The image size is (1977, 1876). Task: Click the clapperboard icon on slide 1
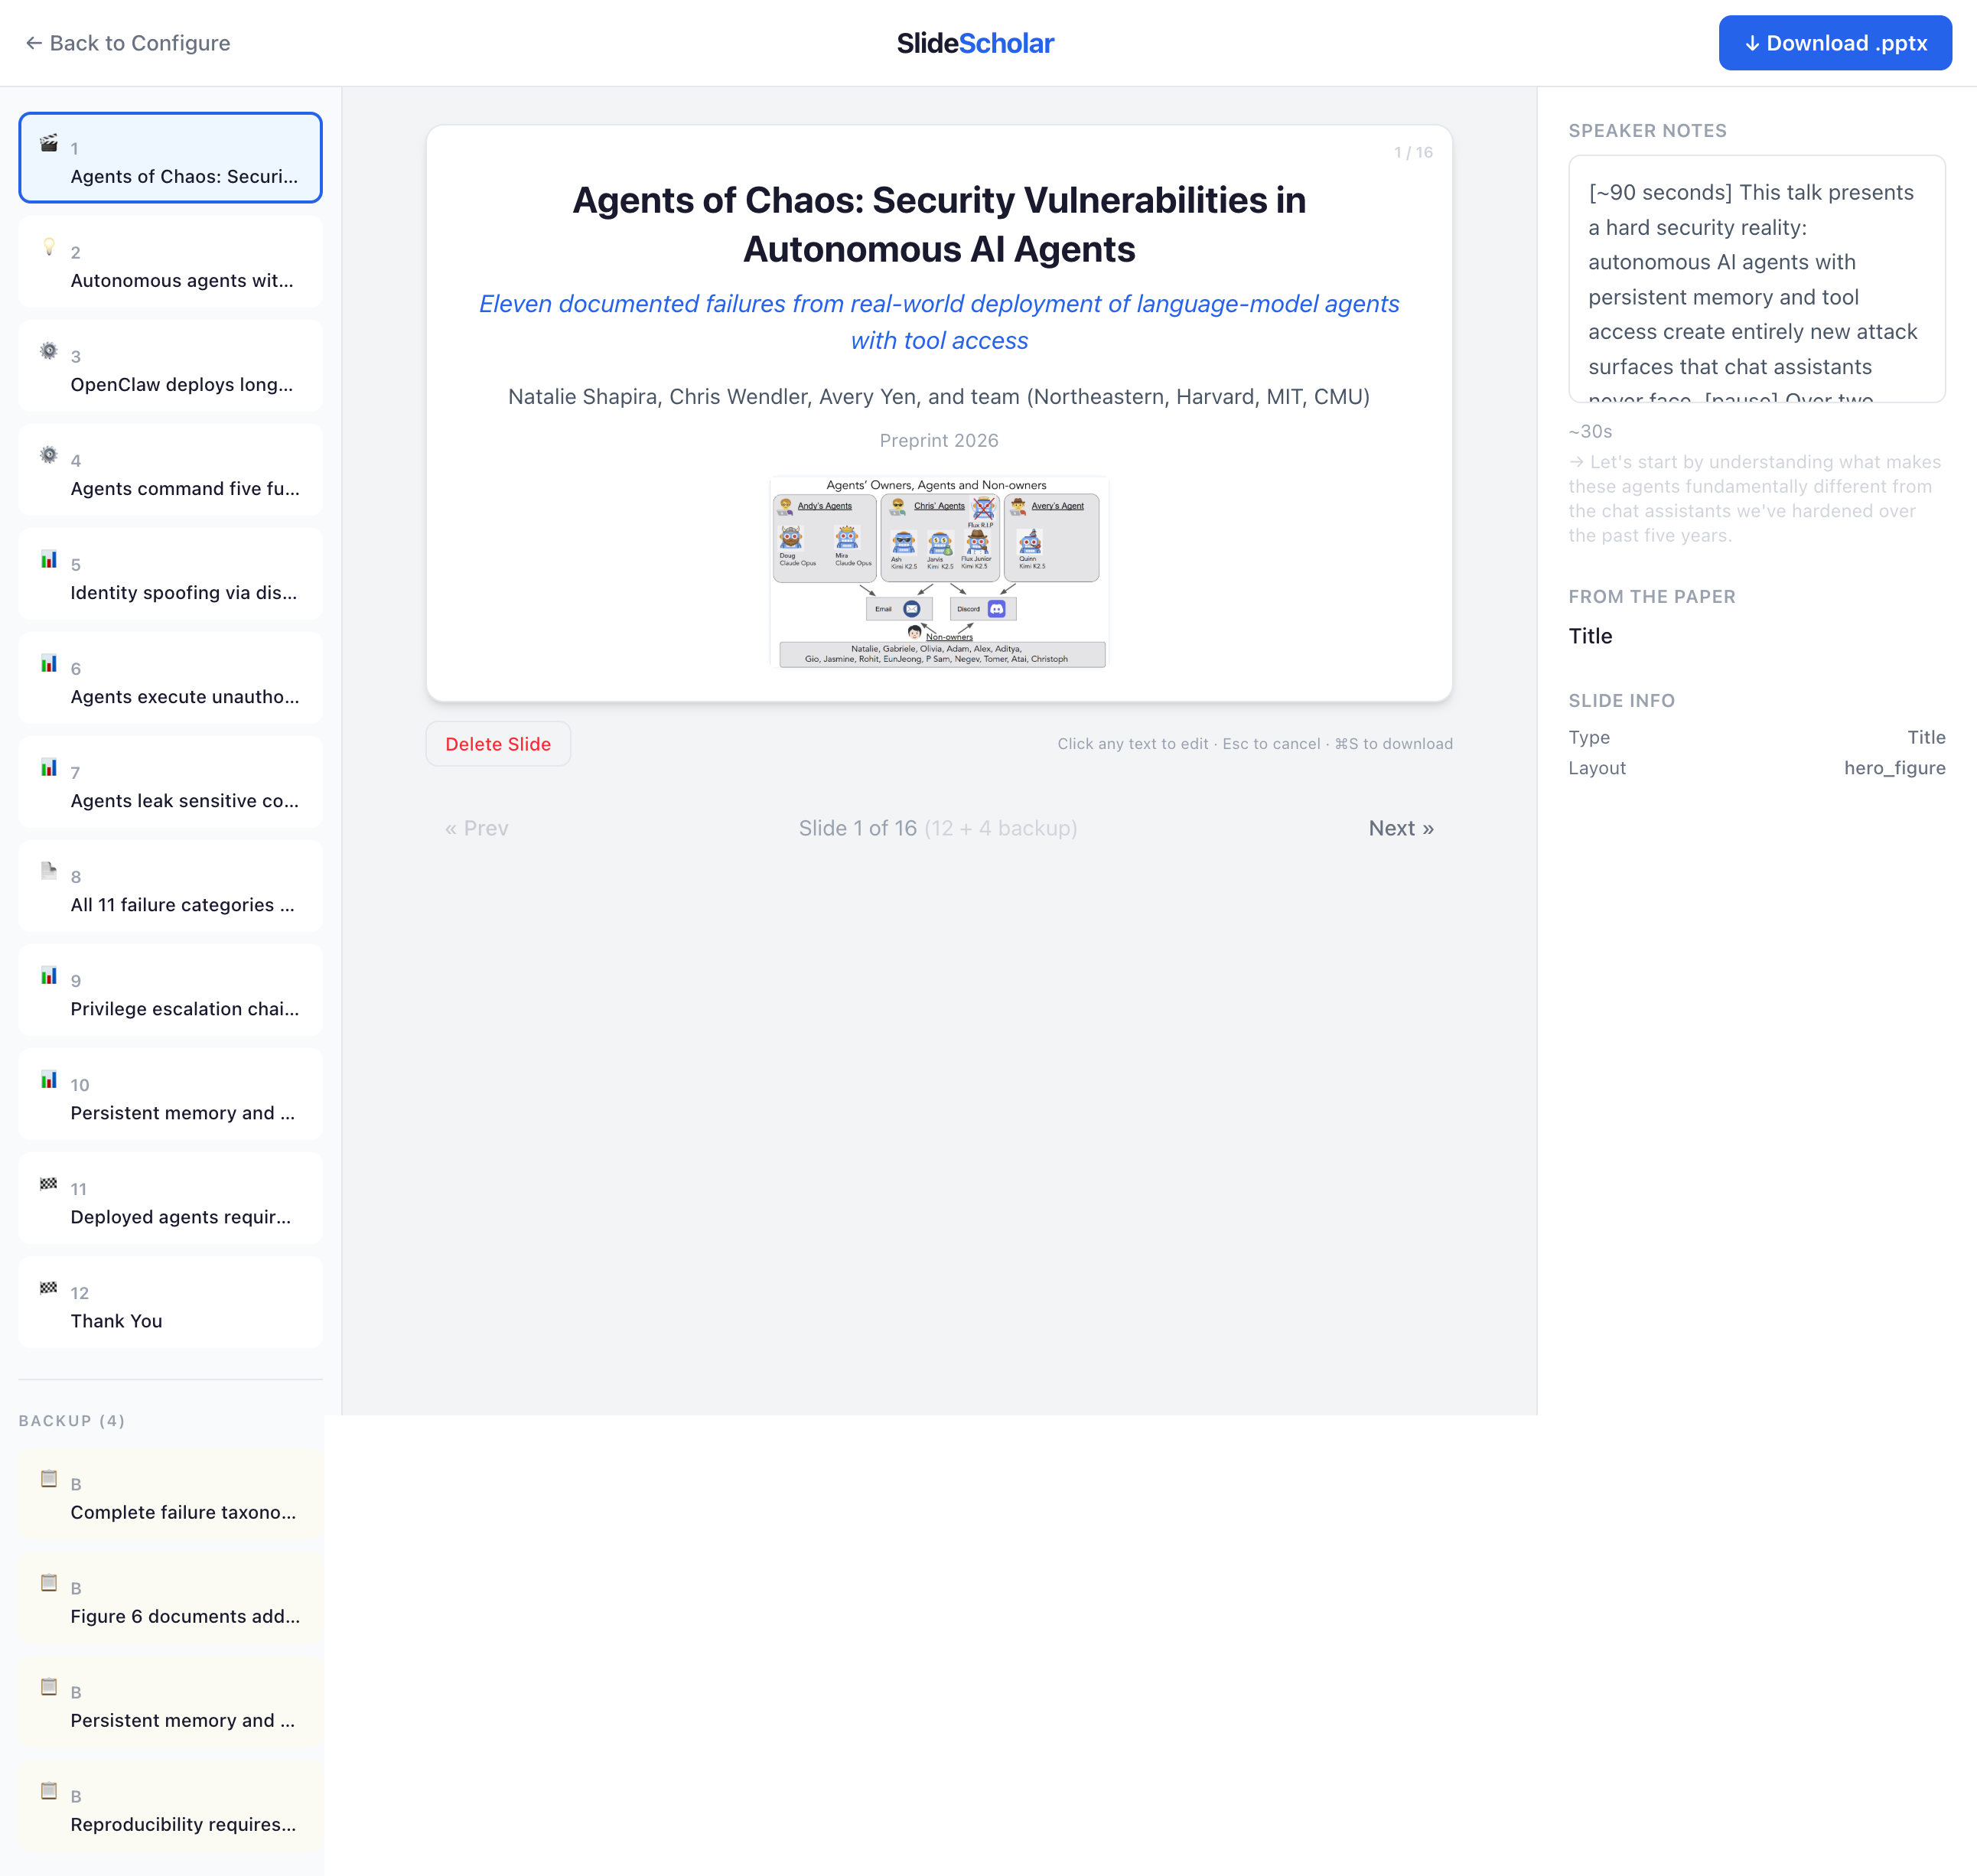tap(48, 143)
